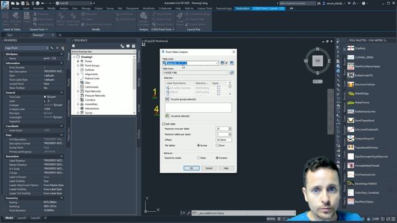Open the Active Drawing View dropdown
Screen dimensions: 397x223
point(104,51)
